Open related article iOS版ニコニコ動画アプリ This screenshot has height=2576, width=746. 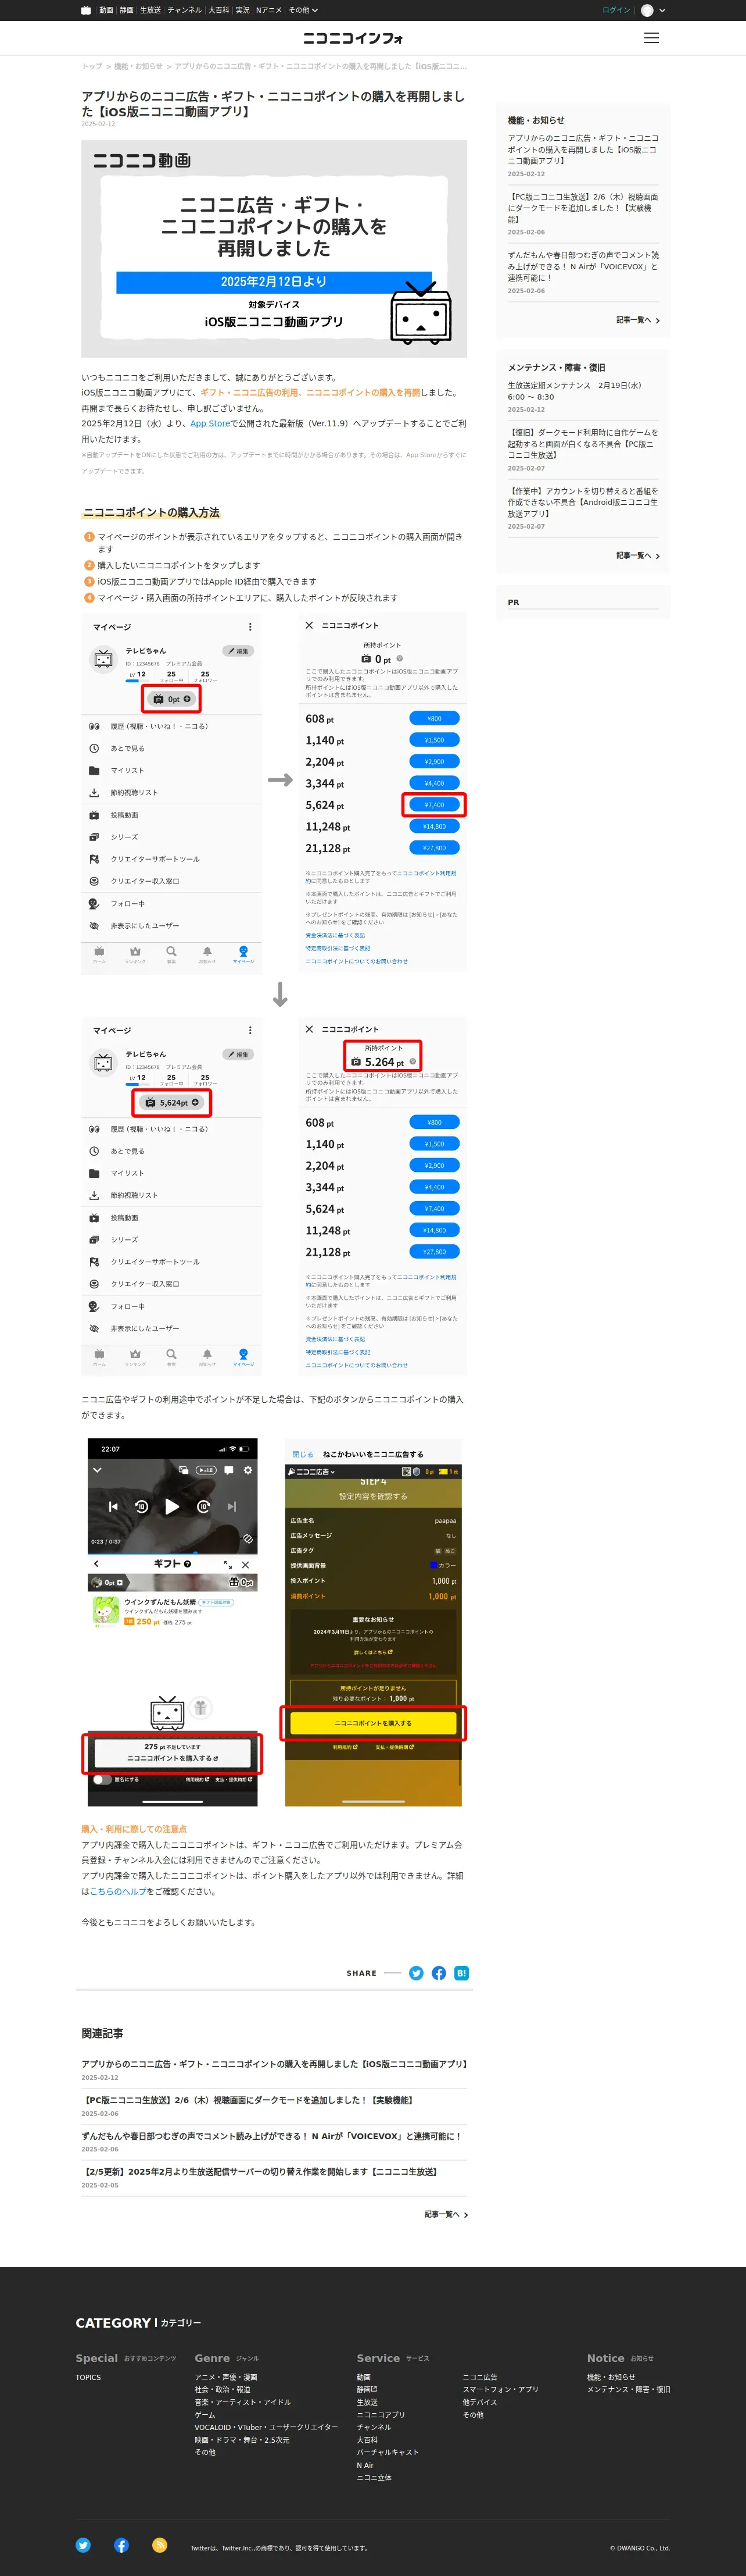point(274,2064)
